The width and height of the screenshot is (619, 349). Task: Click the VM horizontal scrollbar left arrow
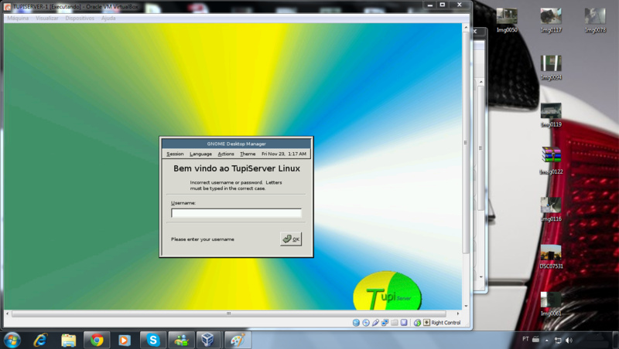(7, 313)
